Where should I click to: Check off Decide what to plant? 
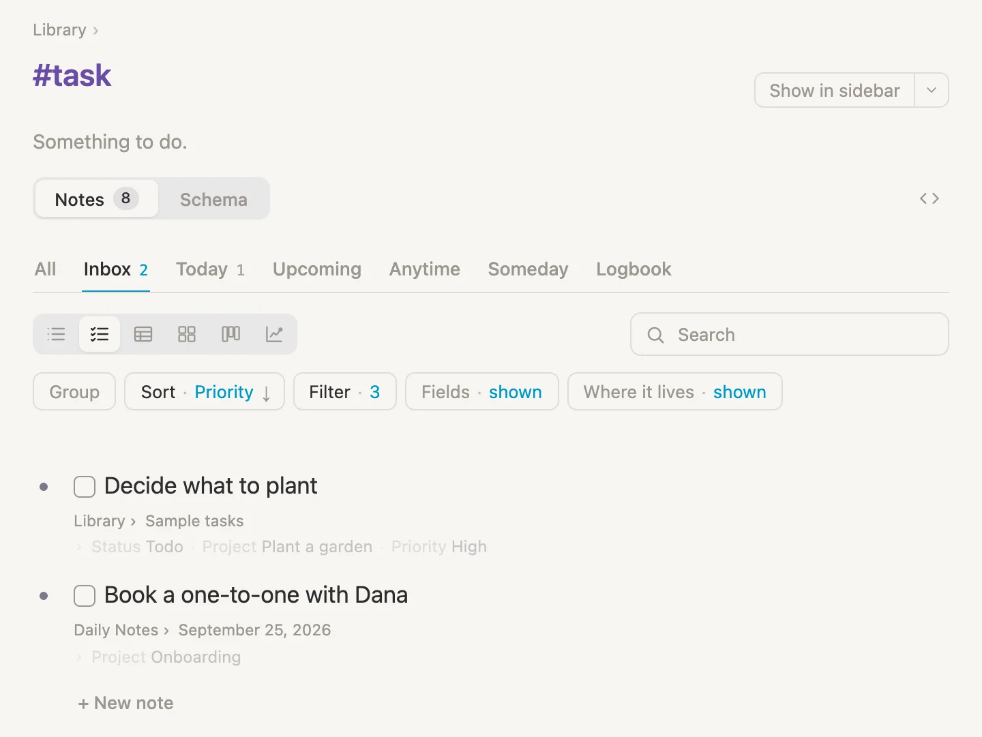coord(85,487)
